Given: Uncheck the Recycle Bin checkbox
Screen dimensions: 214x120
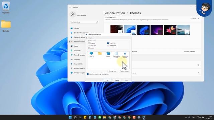Looking at the screenshot, I should pyautogui.click(x=108, y=43).
